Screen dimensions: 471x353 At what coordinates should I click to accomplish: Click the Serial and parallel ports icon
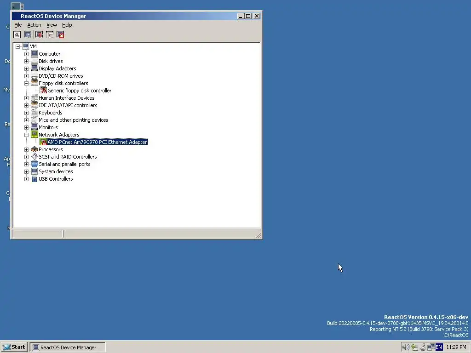[x=34, y=164]
